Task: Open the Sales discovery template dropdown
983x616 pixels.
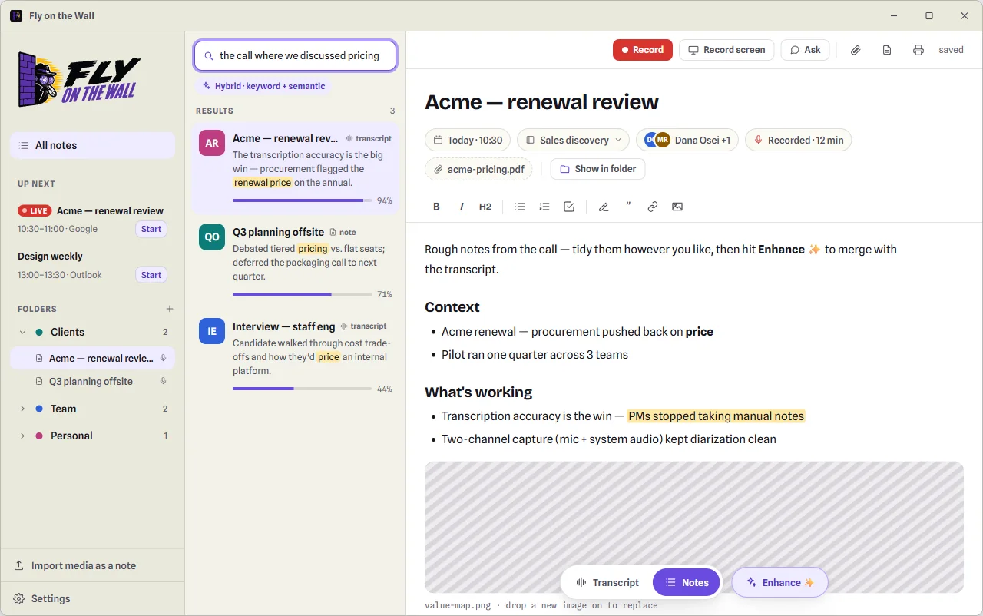Action: click(573, 140)
